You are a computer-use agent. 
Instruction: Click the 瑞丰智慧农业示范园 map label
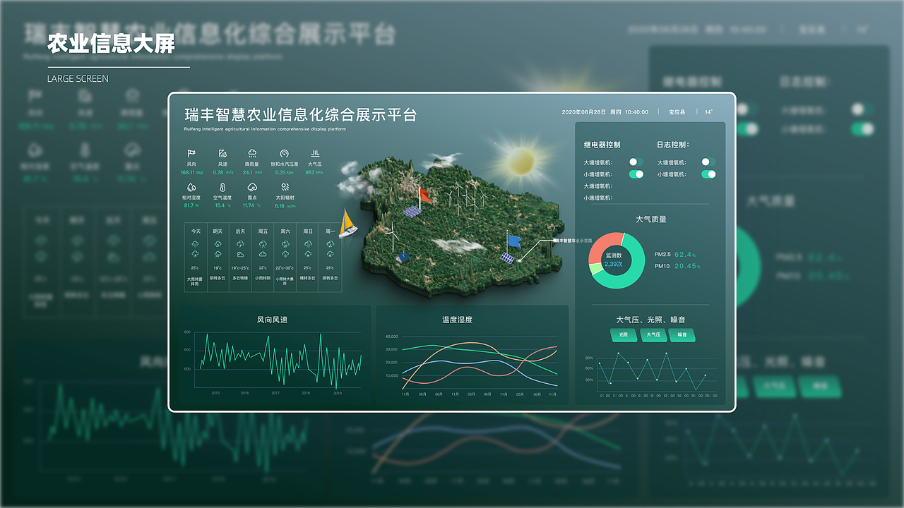tap(572, 241)
